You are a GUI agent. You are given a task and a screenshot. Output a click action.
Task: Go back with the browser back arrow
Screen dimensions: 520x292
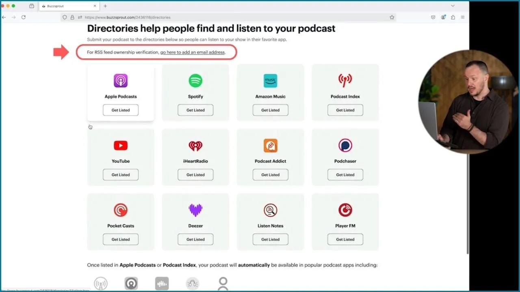4,17
